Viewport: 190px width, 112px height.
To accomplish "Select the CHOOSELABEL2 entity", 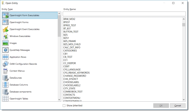I will tap(72, 85).
